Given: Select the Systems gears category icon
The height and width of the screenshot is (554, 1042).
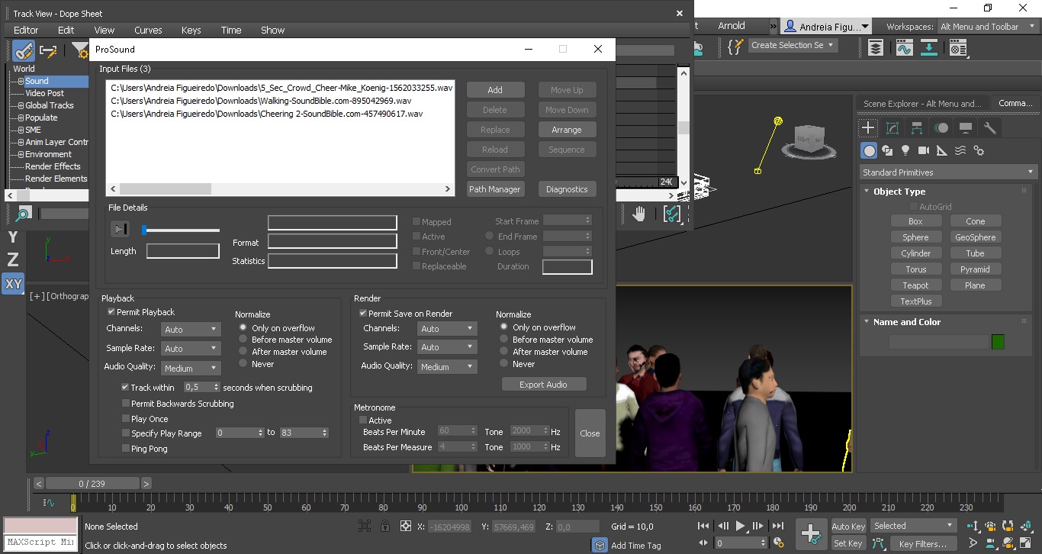Looking at the screenshot, I should point(979,150).
